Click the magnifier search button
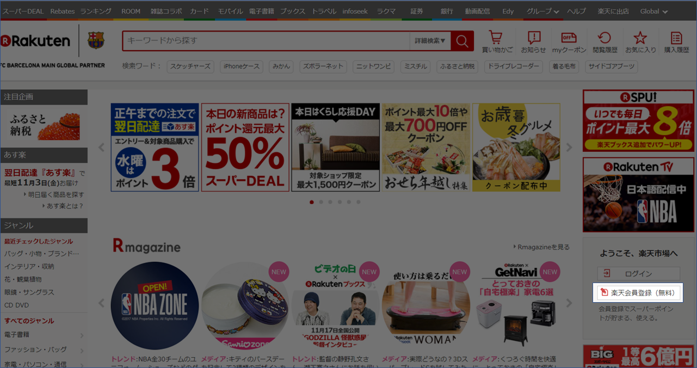 click(x=462, y=41)
